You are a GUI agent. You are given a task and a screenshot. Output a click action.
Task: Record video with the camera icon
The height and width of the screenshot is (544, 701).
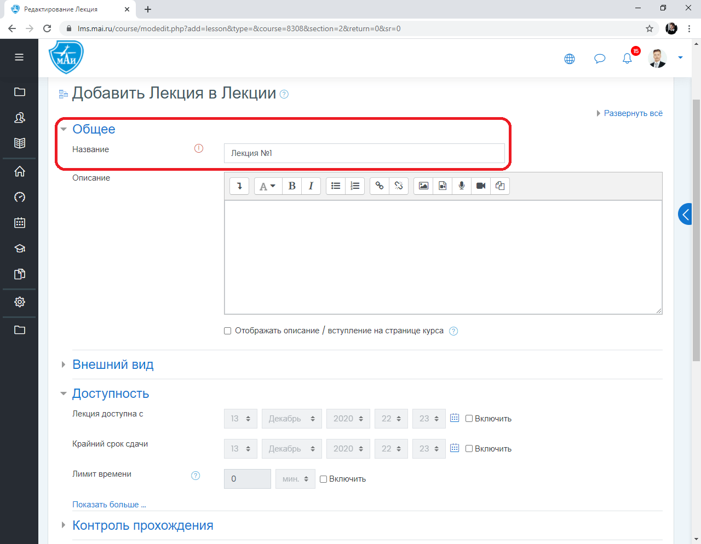(481, 186)
